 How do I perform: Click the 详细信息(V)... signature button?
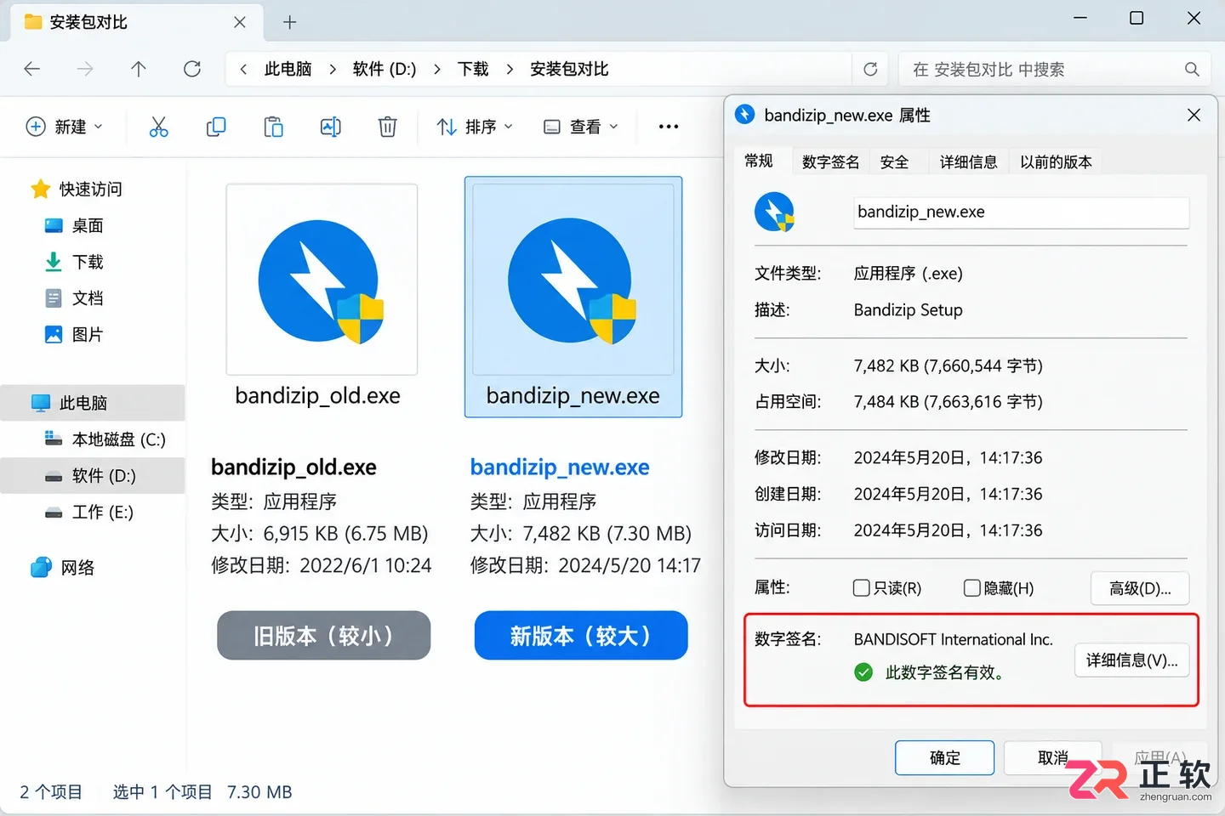click(x=1132, y=660)
